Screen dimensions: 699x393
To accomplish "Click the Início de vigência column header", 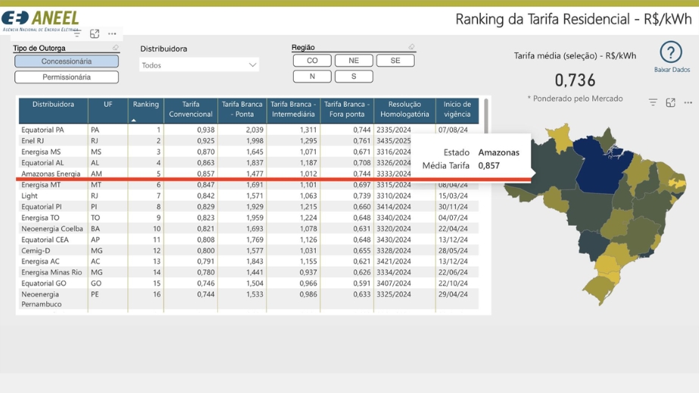I will (x=457, y=110).
